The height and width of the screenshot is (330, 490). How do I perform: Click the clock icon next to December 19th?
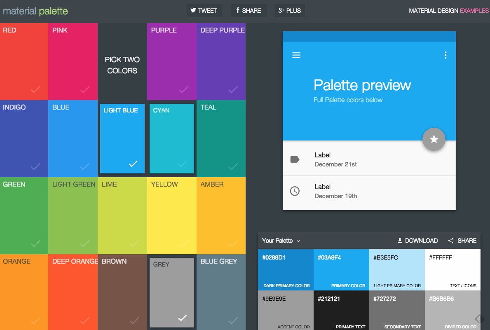pyautogui.click(x=295, y=191)
